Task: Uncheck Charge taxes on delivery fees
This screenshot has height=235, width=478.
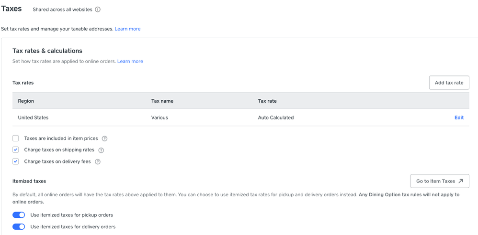Action: (x=16, y=161)
